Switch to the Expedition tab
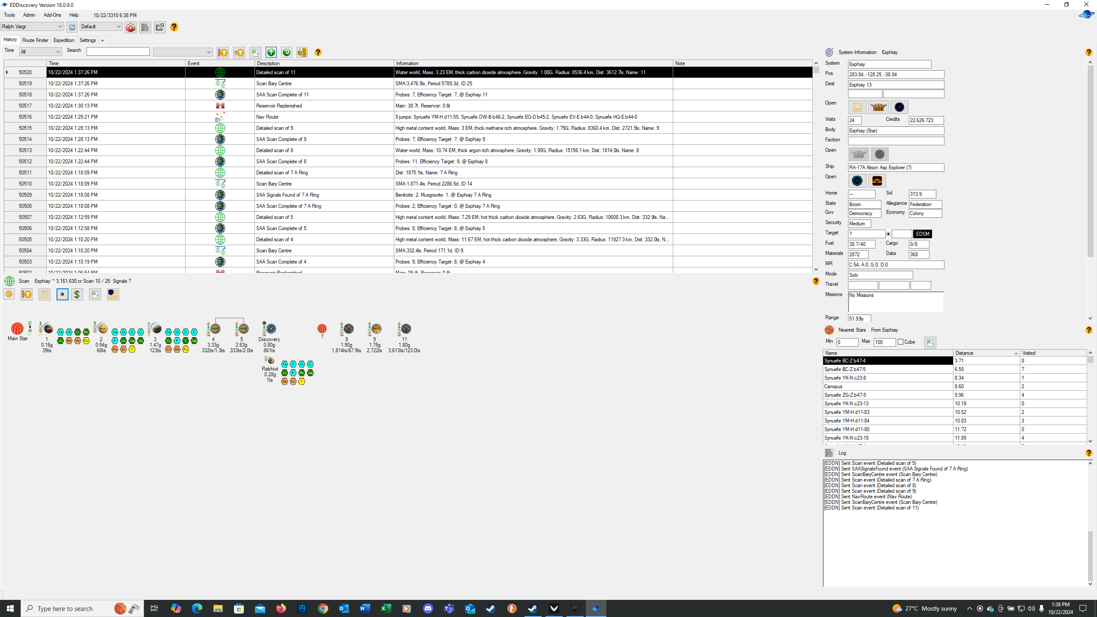The height and width of the screenshot is (617, 1097). click(x=64, y=40)
